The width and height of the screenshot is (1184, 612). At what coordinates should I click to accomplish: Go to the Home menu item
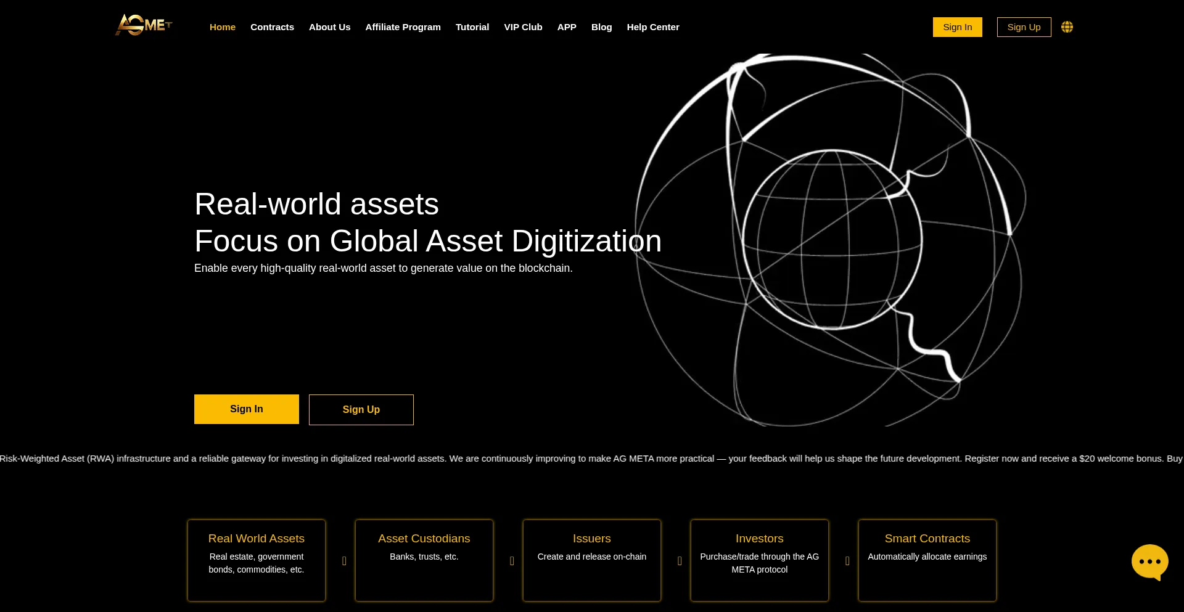click(222, 27)
